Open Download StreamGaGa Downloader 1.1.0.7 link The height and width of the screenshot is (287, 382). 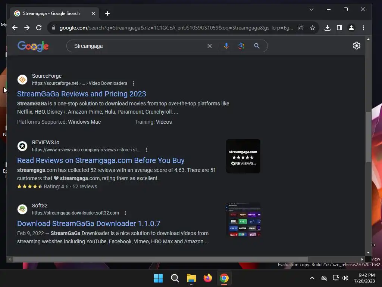(x=89, y=223)
